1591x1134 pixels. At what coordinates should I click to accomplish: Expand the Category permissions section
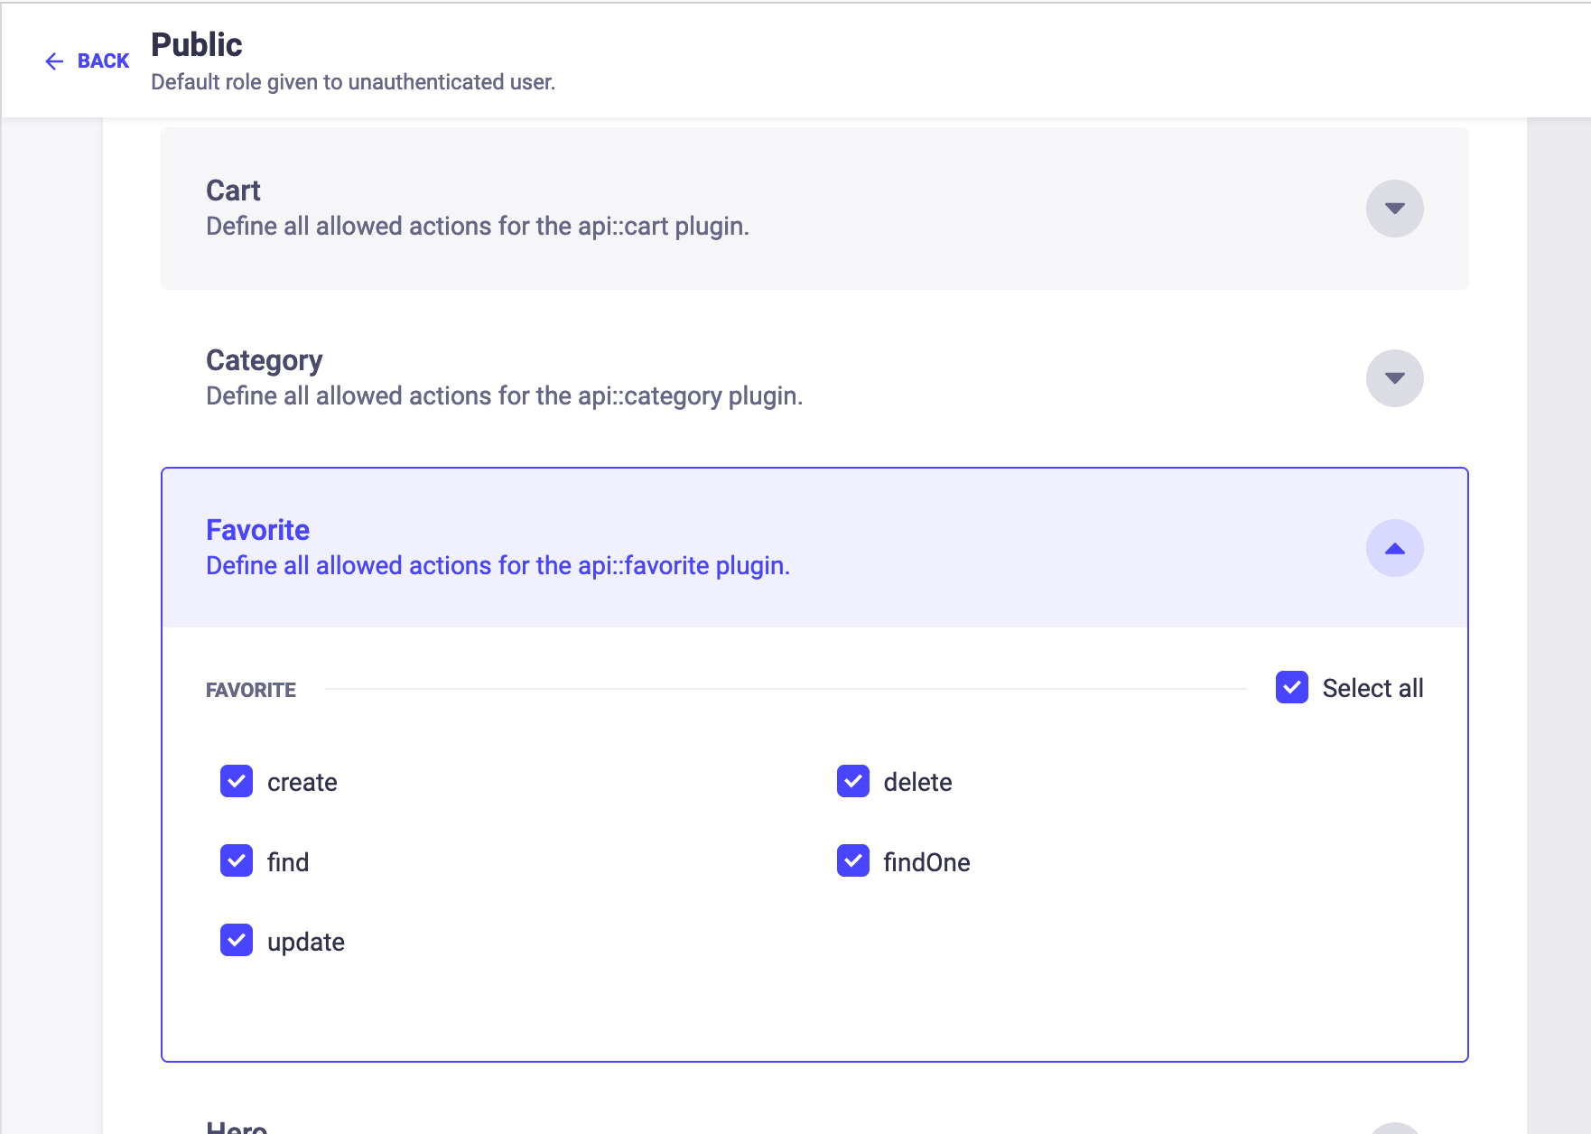pos(1394,378)
